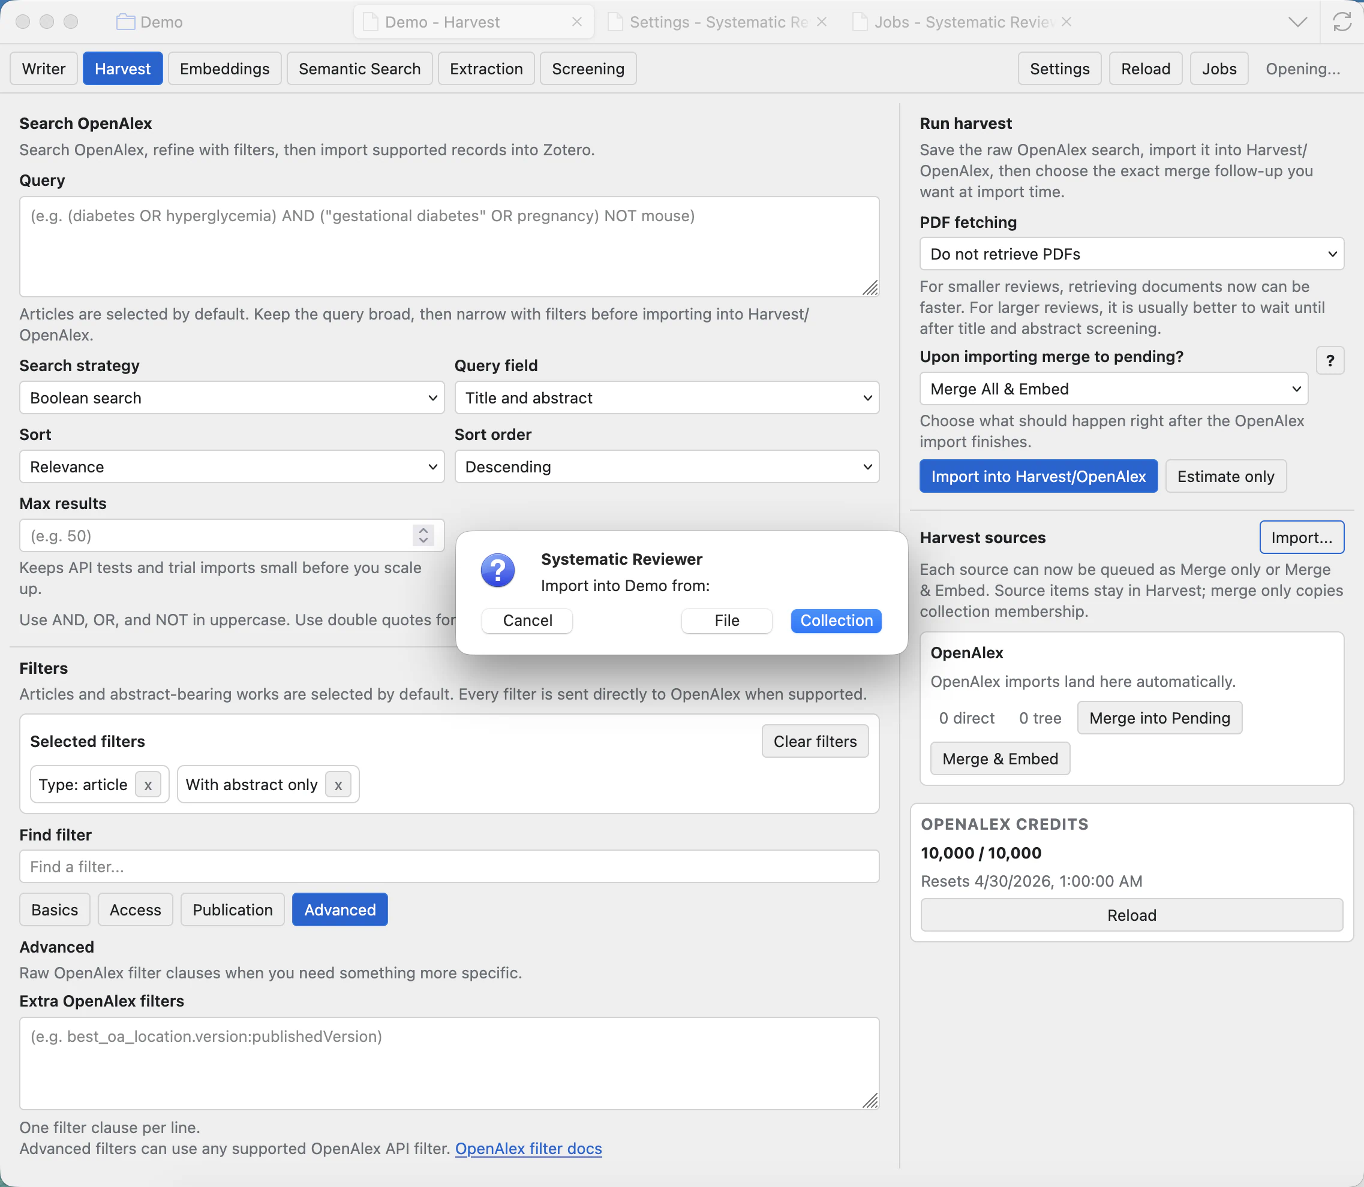The width and height of the screenshot is (1364, 1187).
Task: Click the Estimate only button
Action: (x=1225, y=476)
